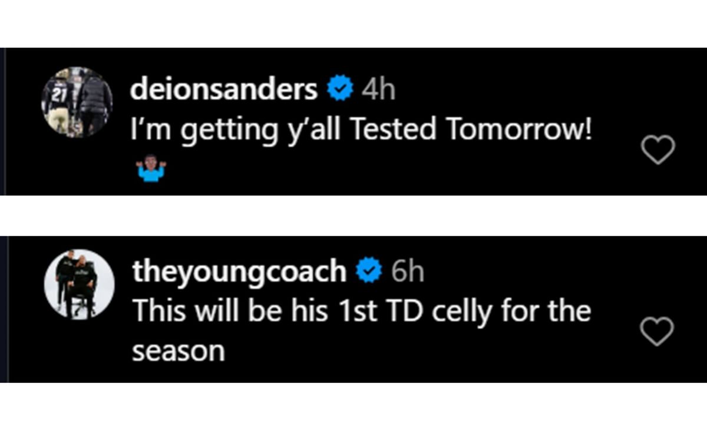707x424 pixels.
Task: Click the words "for the" in second comment
Action: pos(546,312)
